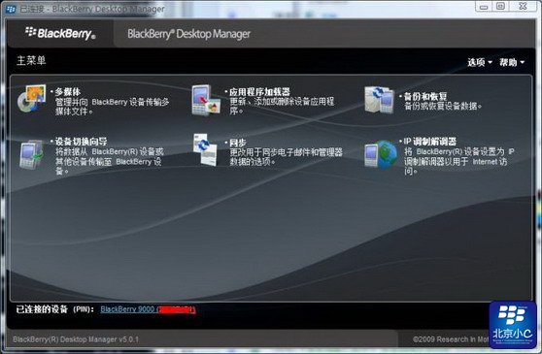
Task: Click the BlackBerry logo in the header
Action: click(60, 33)
